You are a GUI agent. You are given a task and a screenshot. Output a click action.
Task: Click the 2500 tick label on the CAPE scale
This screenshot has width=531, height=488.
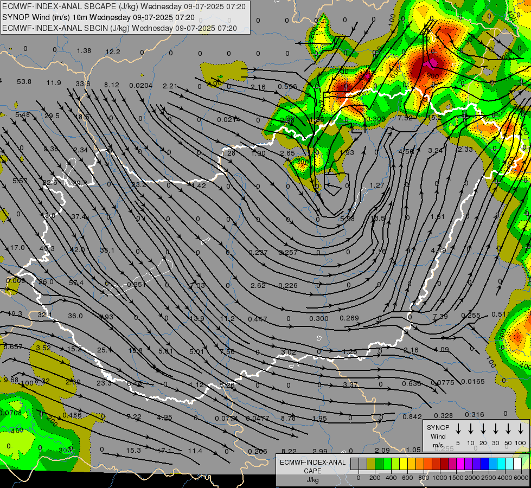pyautogui.click(x=489, y=478)
